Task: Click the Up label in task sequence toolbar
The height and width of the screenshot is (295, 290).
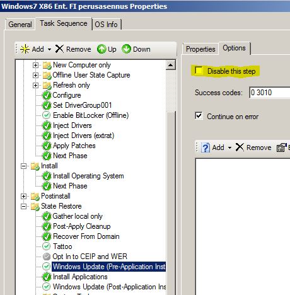Action: tap(112, 50)
